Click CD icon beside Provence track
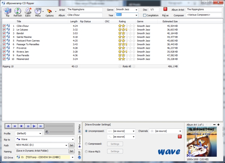Screen dimensions: 225x163 click(x=8, y=48)
